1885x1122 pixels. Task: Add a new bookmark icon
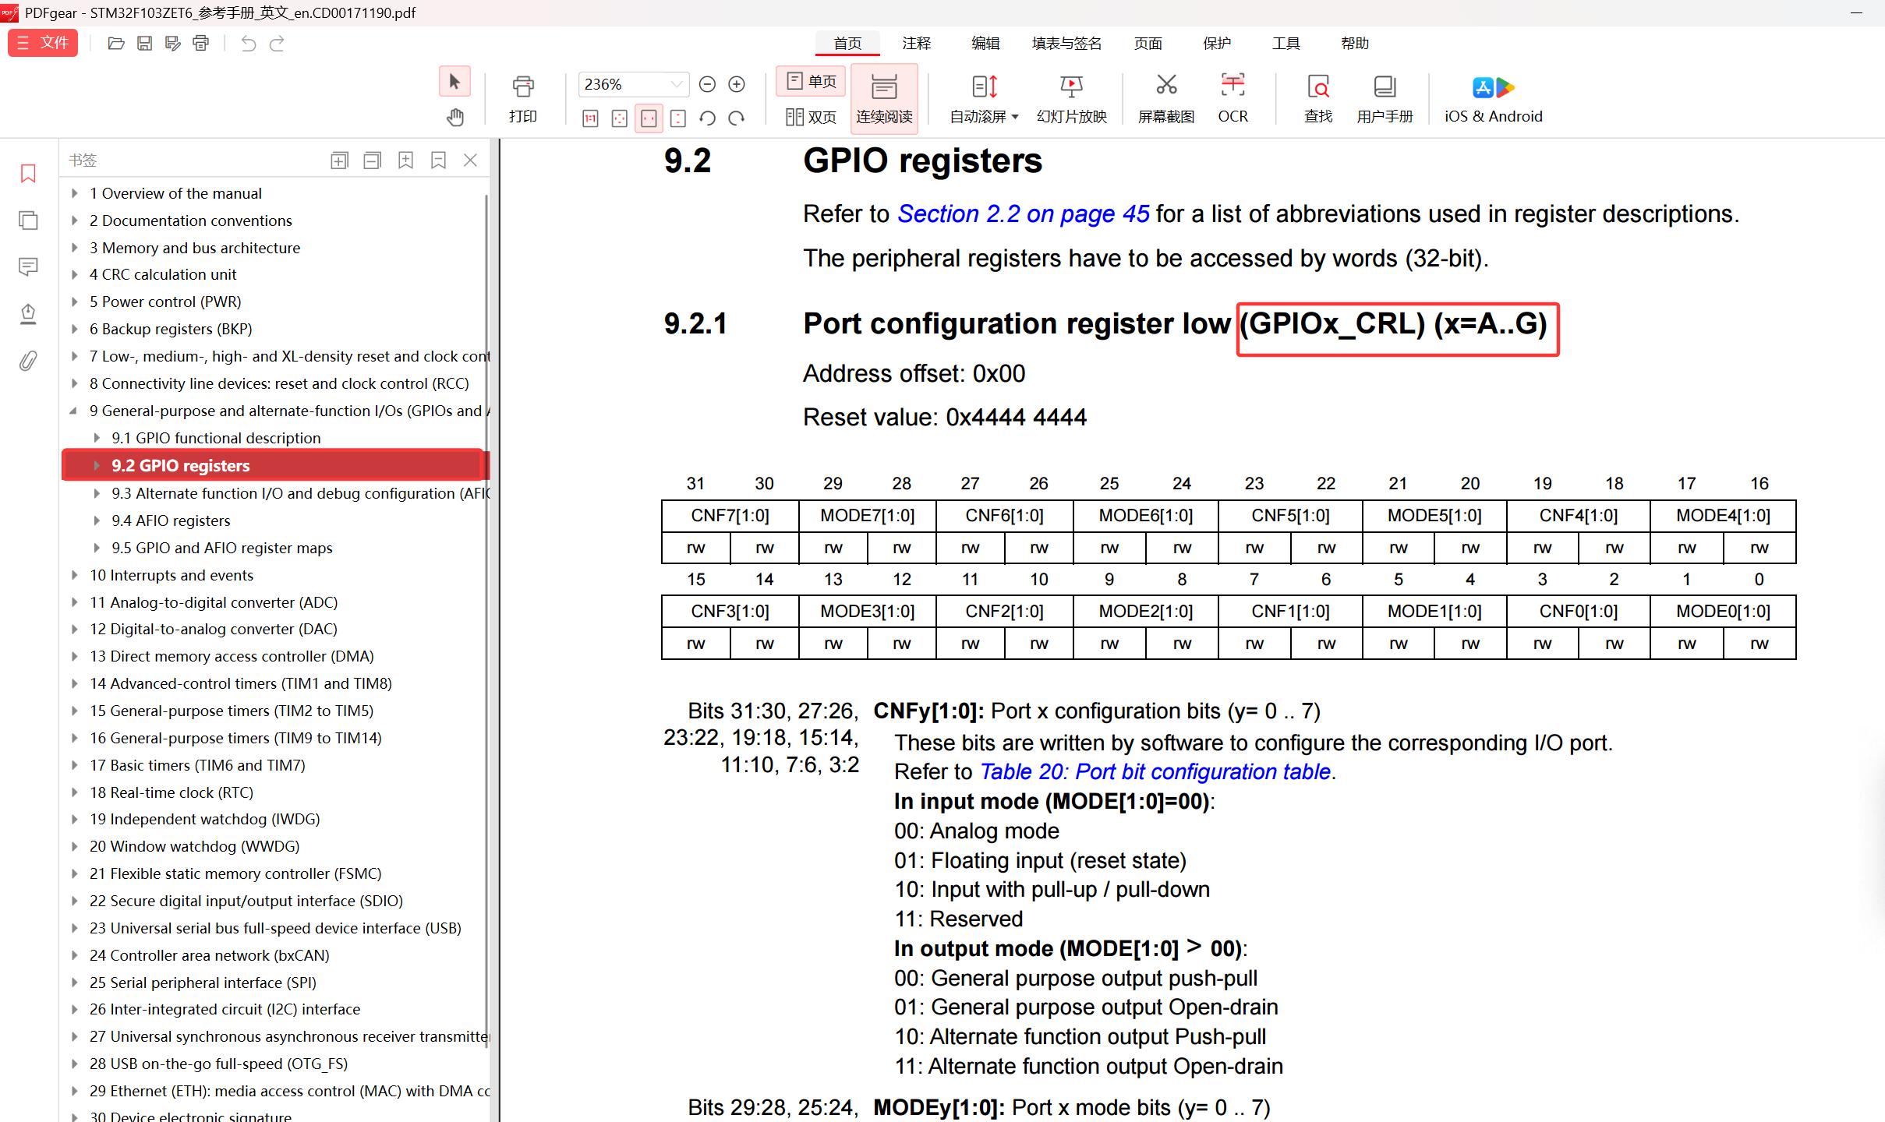click(405, 161)
